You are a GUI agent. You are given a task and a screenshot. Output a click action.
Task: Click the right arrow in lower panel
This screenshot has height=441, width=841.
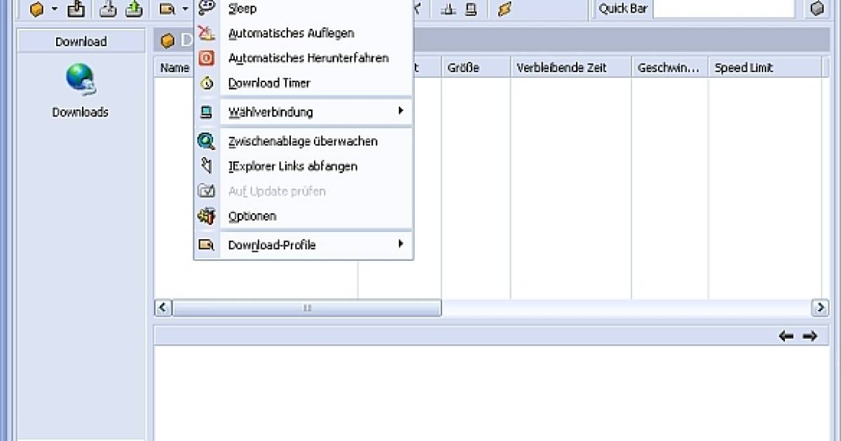coord(810,337)
